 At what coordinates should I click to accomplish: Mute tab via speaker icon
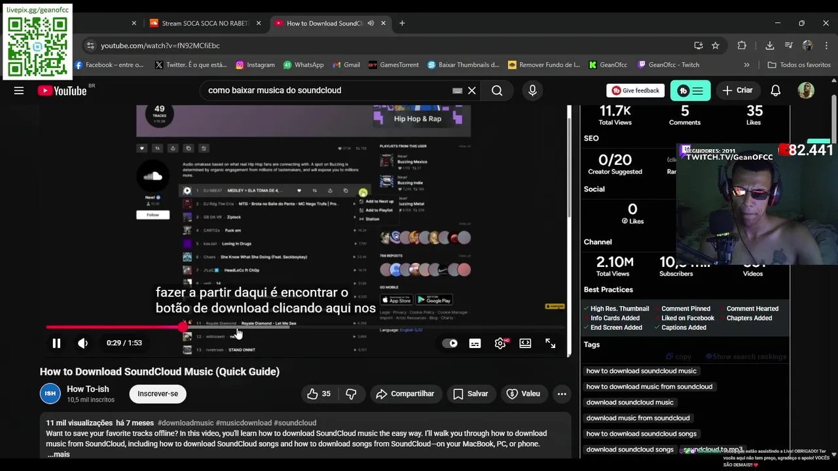pyautogui.click(x=371, y=24)
